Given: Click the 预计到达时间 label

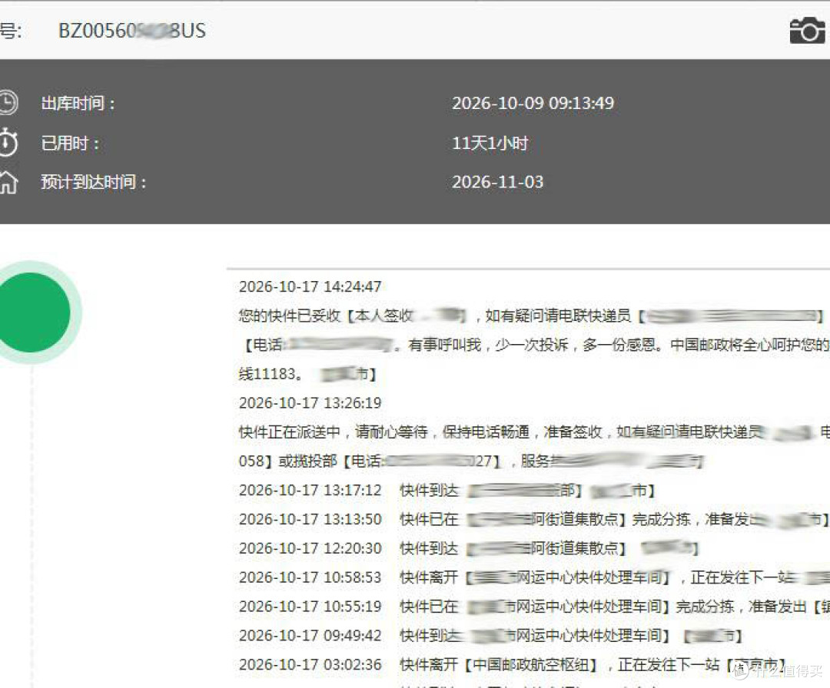Looking at the screenshot, I should pyautogui.click(x=93, y=183).
